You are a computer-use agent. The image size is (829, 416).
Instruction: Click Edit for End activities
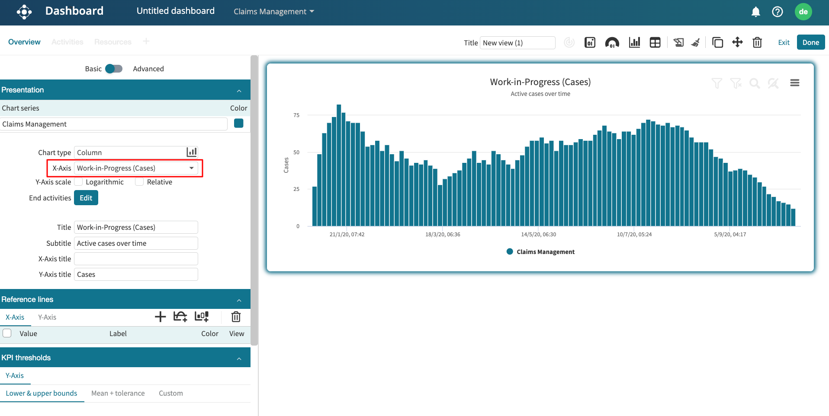tap(86, 198)
